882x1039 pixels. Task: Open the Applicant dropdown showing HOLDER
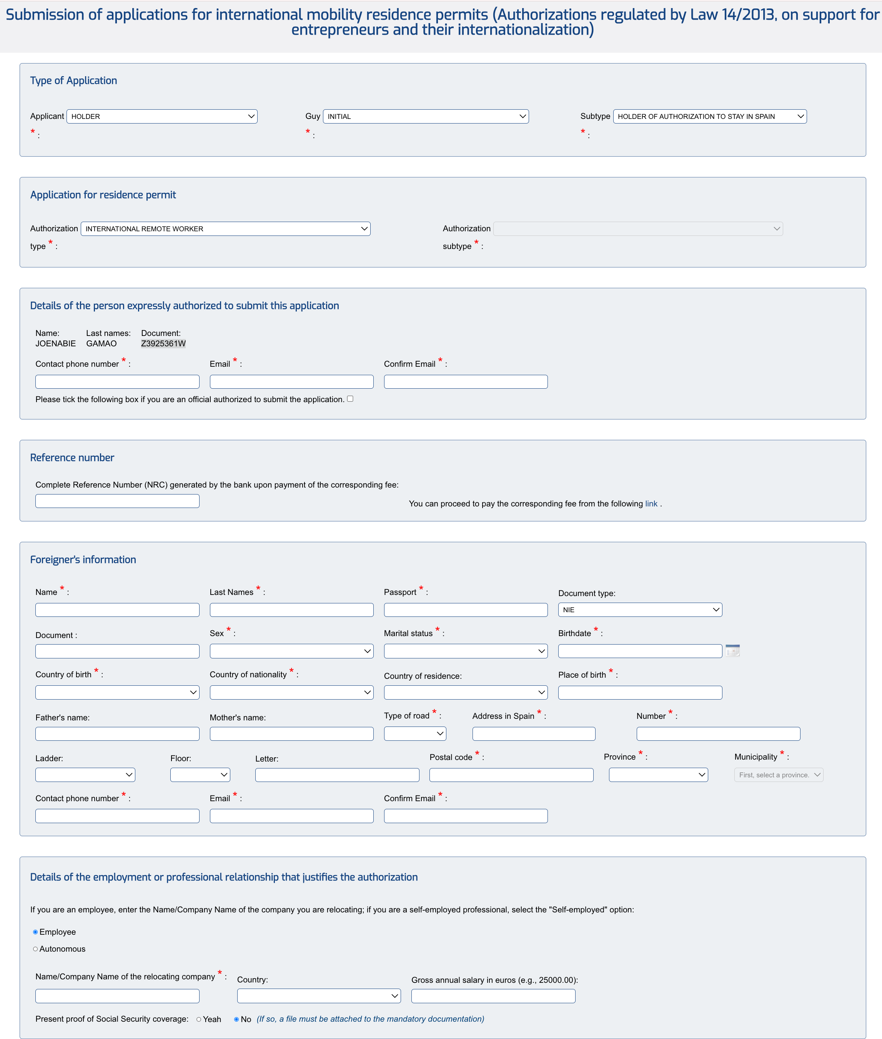[161, 116]
